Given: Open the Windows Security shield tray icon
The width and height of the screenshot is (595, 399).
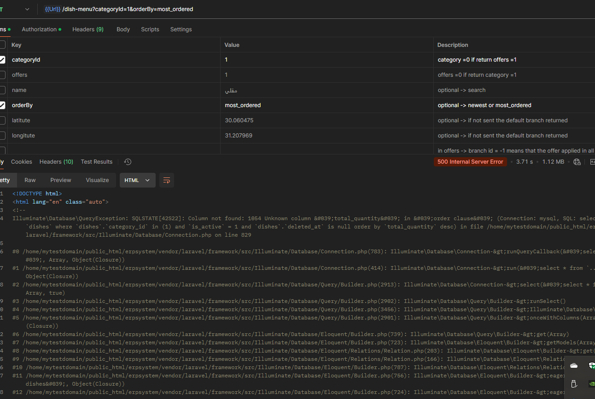Looking at the screenshot, I should pos(592,366).
